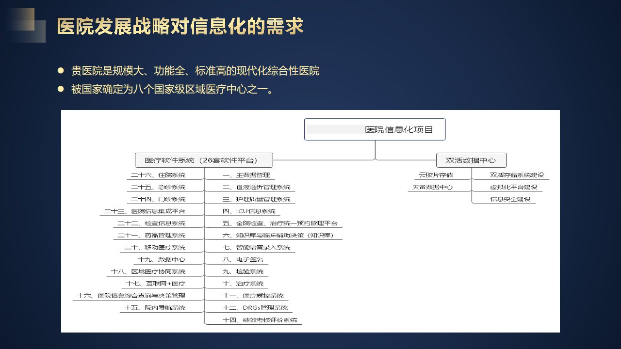Click the '三、护理质量管理系统' item

[256, 199]
